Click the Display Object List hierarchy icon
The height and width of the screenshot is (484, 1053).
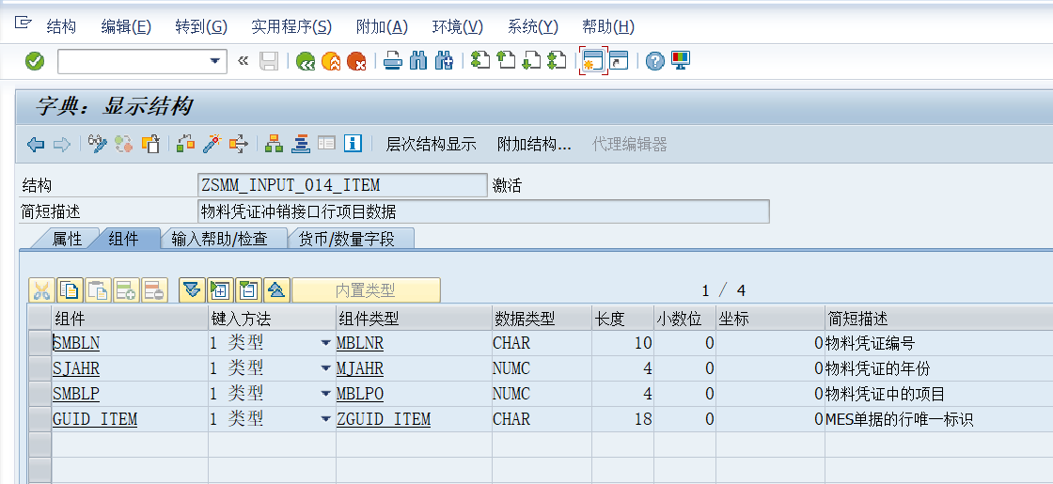point(274,144)
